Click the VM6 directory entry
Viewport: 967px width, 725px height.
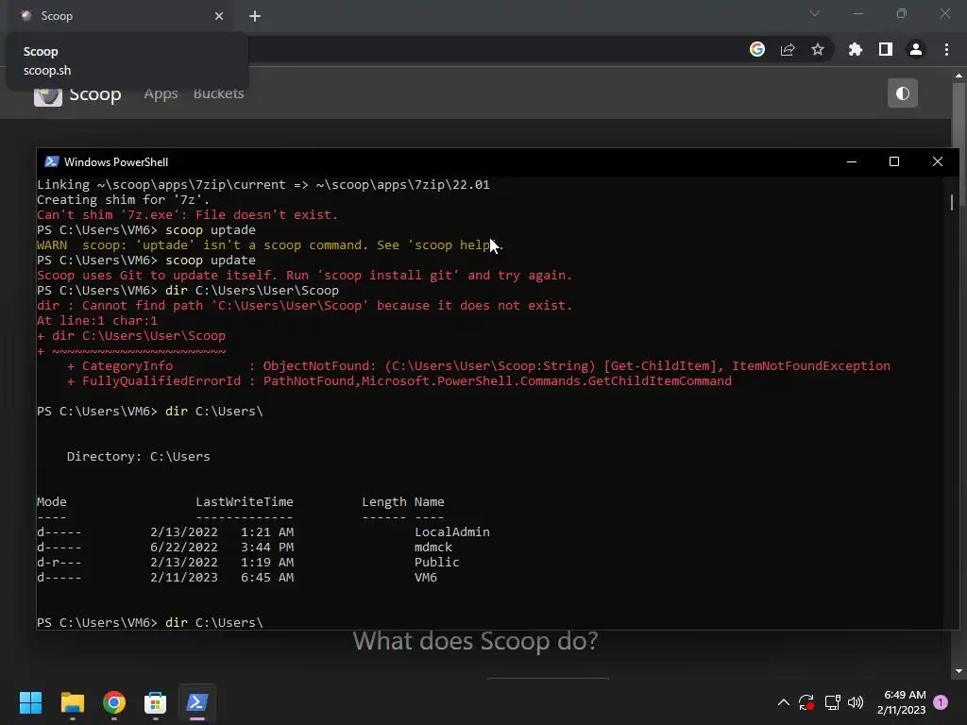(x=426, y=578)
